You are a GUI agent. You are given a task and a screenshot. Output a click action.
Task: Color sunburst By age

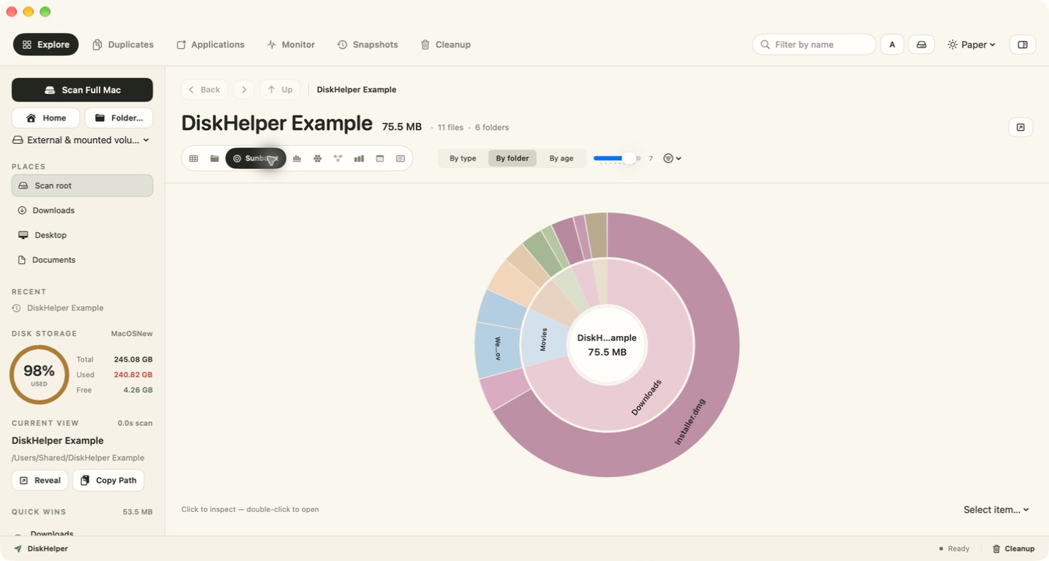[x=561, y=159]
